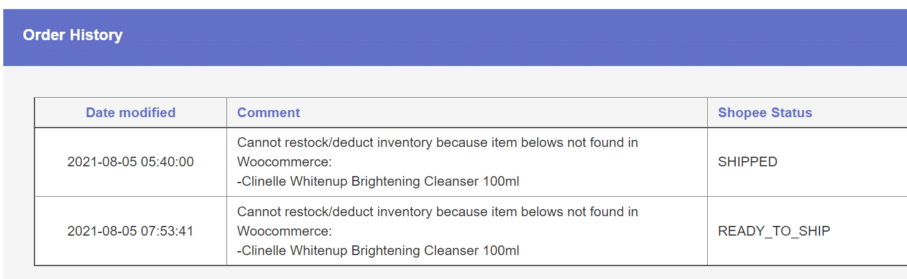Click "Woocommerce:" in the 05:40:00 row comment
Image resolution: width=907 pixels, height=279 pixels.
click(x=284, y=162)
